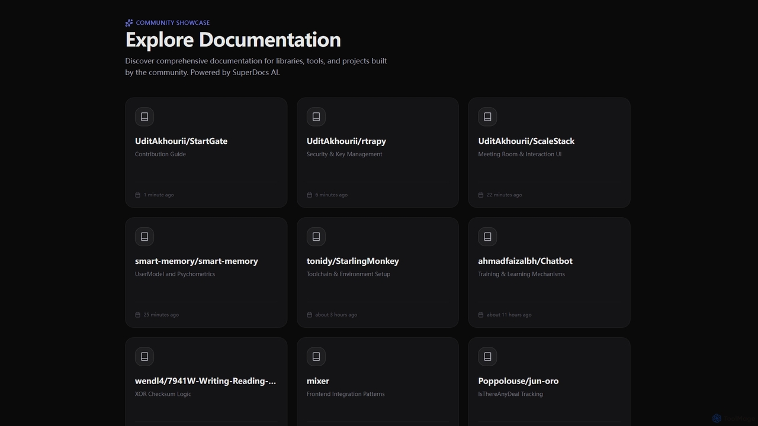
Task: Click the 1 minute ago timestamp
Action: (x=159, y=195)
